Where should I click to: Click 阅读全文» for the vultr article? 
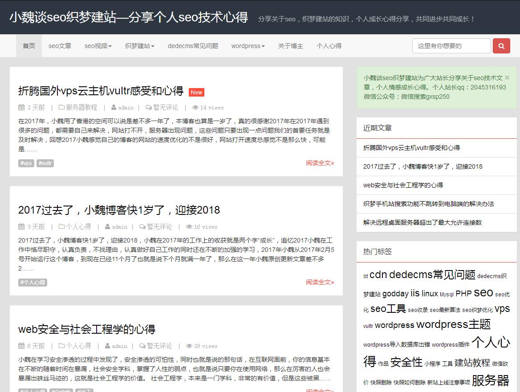320,163
